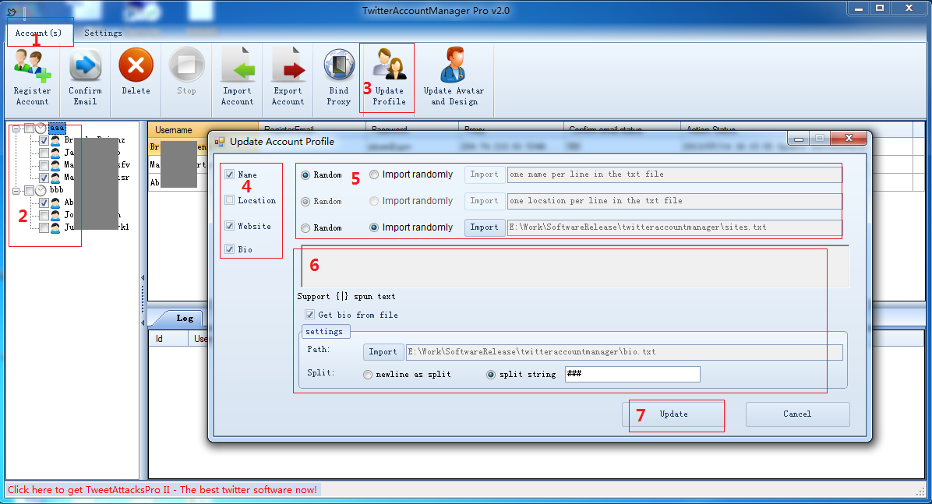The width and height of the screenshot is (932, 504).
Task: Collapse the aaa tree group
Action: click(16, 129)
